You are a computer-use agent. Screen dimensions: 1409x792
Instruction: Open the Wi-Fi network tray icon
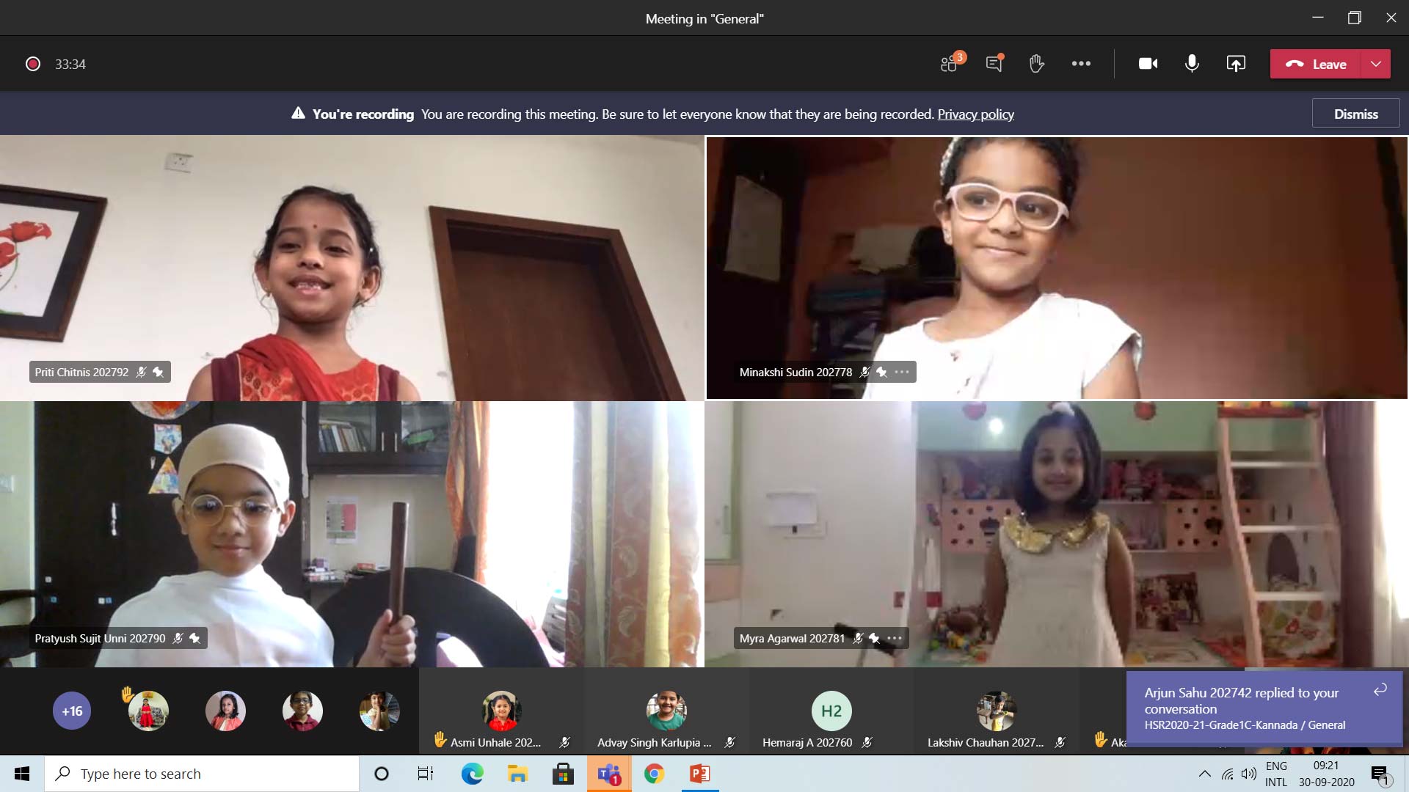click(1227, 774)
